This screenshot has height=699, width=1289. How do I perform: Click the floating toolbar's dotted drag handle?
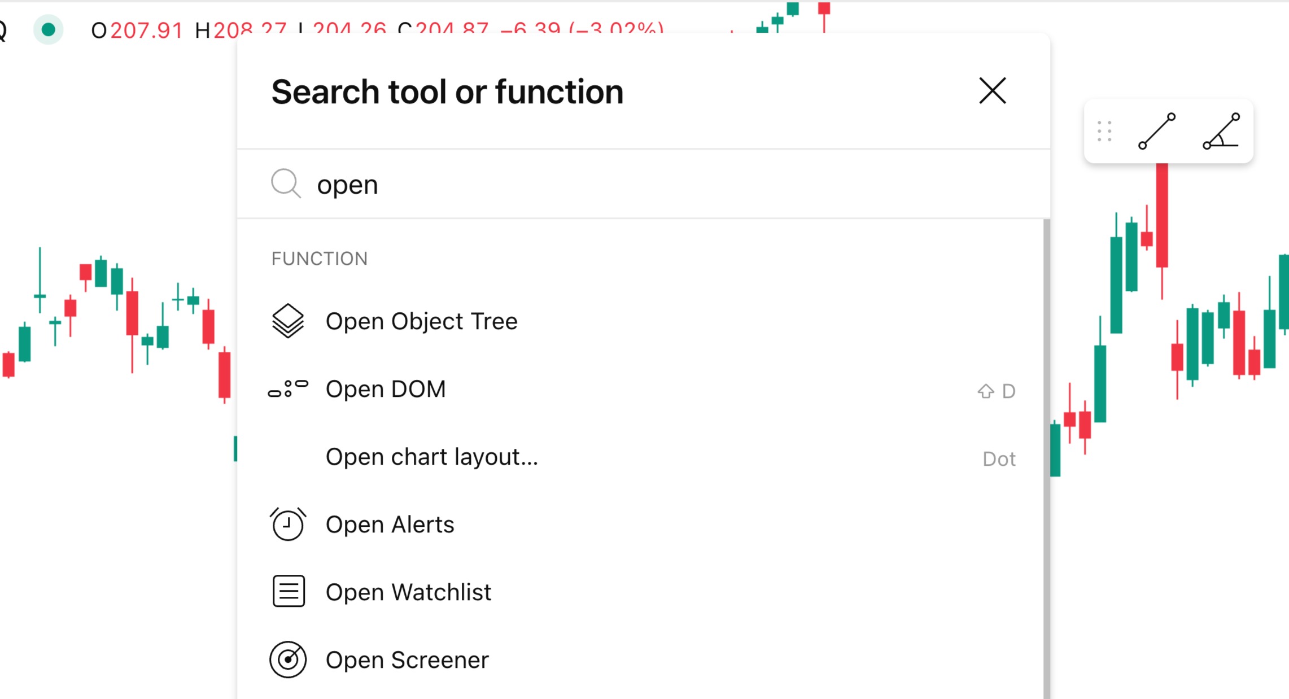point(1104,132)
